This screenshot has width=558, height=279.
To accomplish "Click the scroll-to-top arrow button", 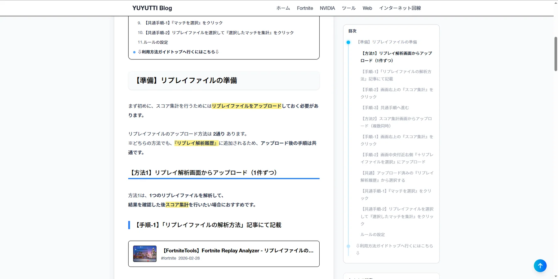I will [x=540, y=265].
